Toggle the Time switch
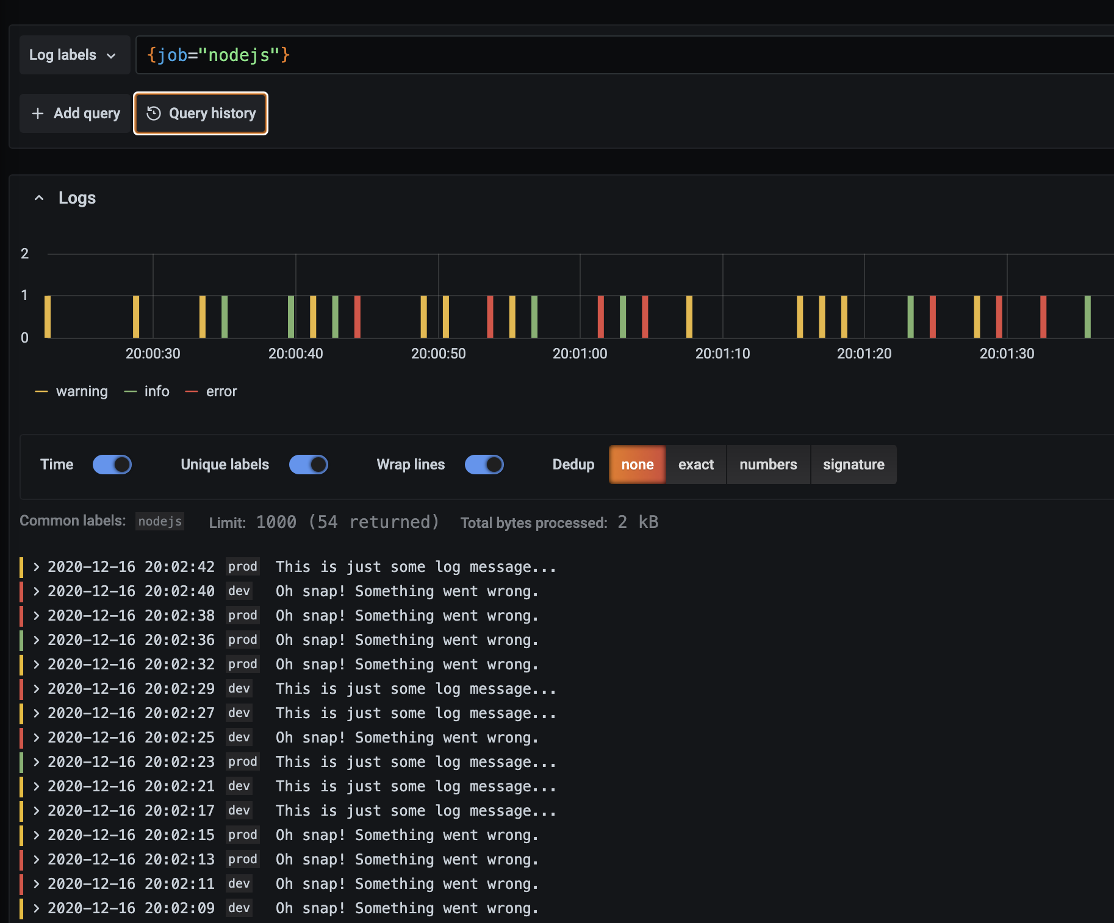 click(x=112, y=465)
